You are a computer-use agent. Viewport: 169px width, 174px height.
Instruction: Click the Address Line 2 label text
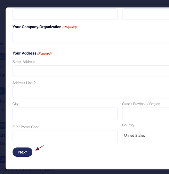tap(24, 83)
